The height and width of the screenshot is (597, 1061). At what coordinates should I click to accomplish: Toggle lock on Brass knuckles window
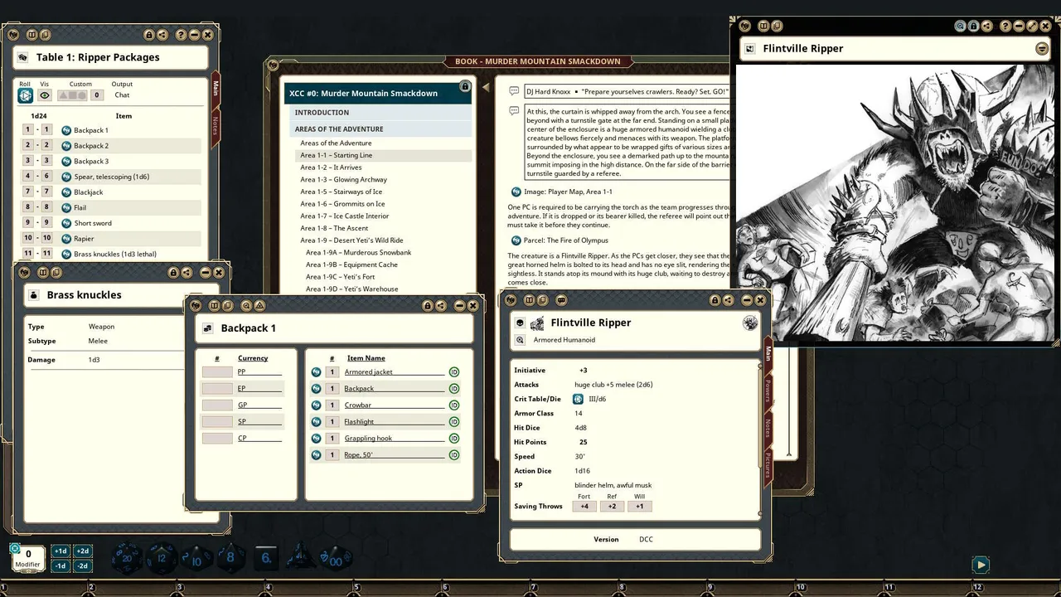[x=173, y=272]
